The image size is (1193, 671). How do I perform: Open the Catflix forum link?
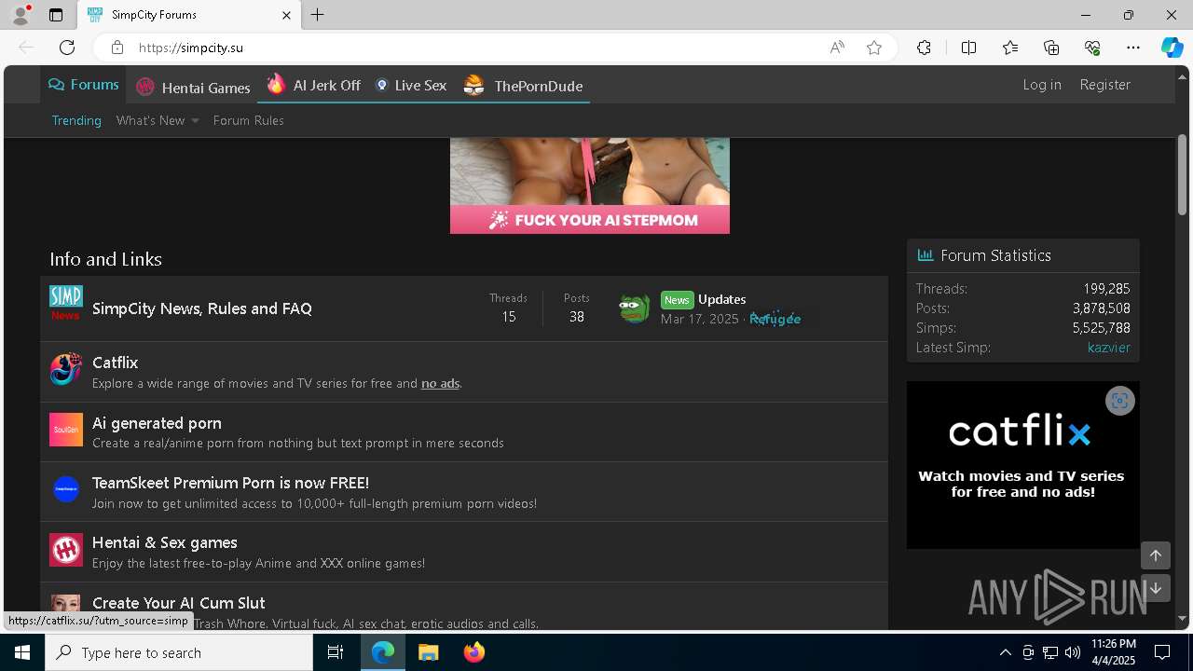[115, 363]
